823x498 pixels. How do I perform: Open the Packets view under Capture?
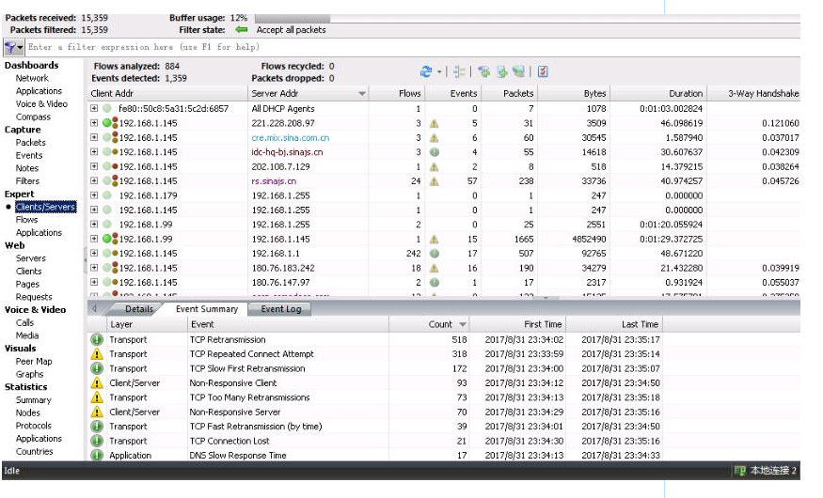pos(30,143)
